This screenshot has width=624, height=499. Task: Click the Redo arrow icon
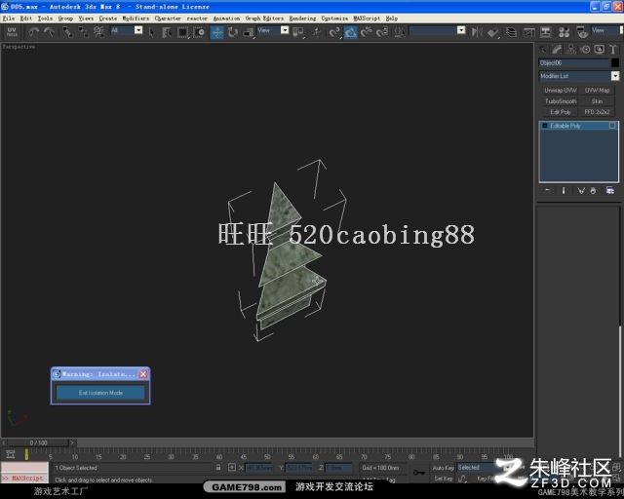pyautogui.click(x=50, y=32)
